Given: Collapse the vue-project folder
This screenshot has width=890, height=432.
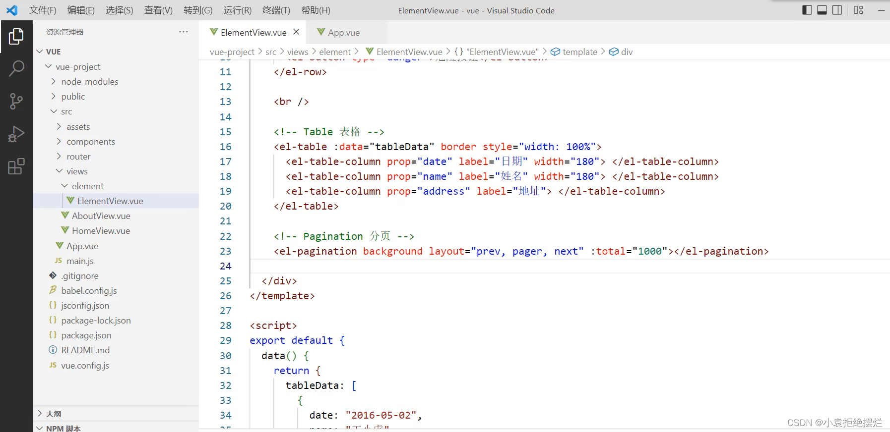Looking at the screenshot, I should (49, 66).
